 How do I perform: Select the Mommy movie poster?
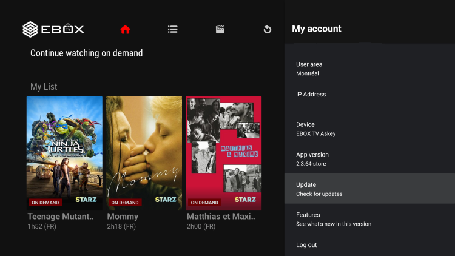[144, 153]
